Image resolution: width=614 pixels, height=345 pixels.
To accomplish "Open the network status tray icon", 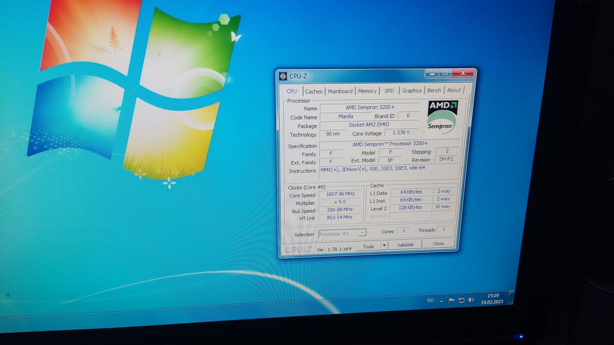I will [x=461, y=300].
